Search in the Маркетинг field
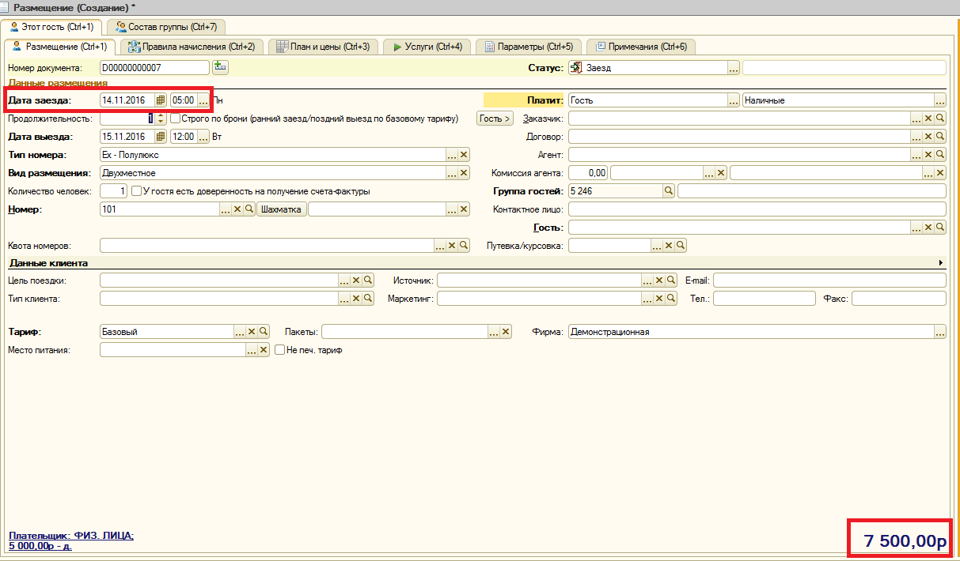This screenshot has height=561, width=960. click(x=671, y=299)
